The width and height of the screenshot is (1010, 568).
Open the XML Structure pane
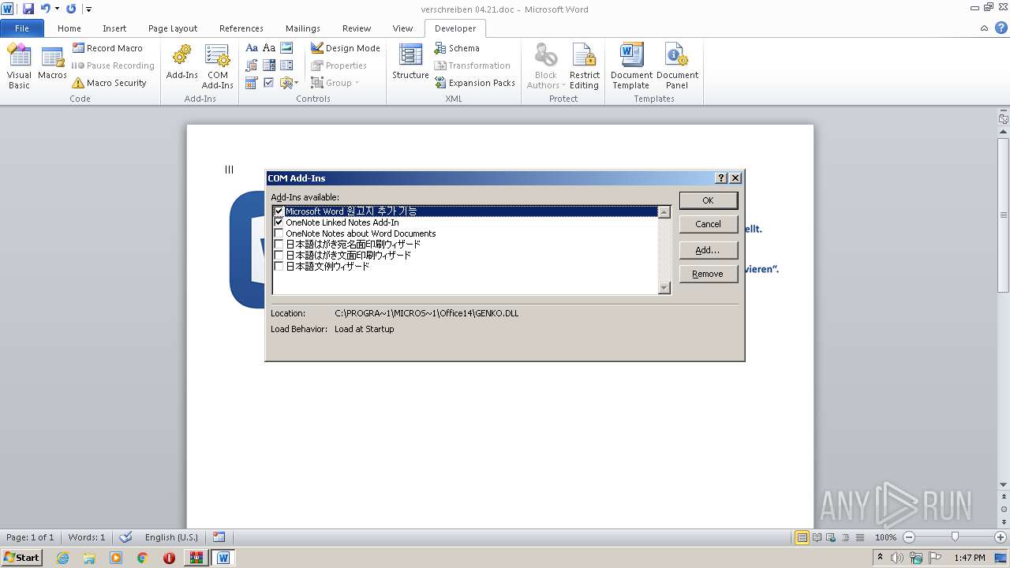pyautogui.click(x=410, y=63)
